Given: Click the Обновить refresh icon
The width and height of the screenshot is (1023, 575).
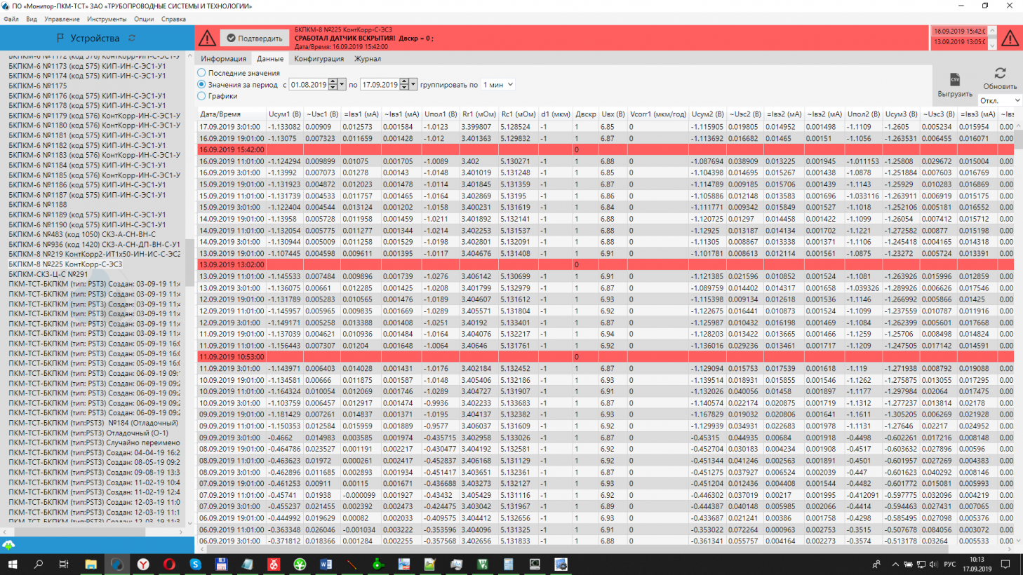Looking at the screenshot, I should pyautogui.click(x=1000, y=74).
